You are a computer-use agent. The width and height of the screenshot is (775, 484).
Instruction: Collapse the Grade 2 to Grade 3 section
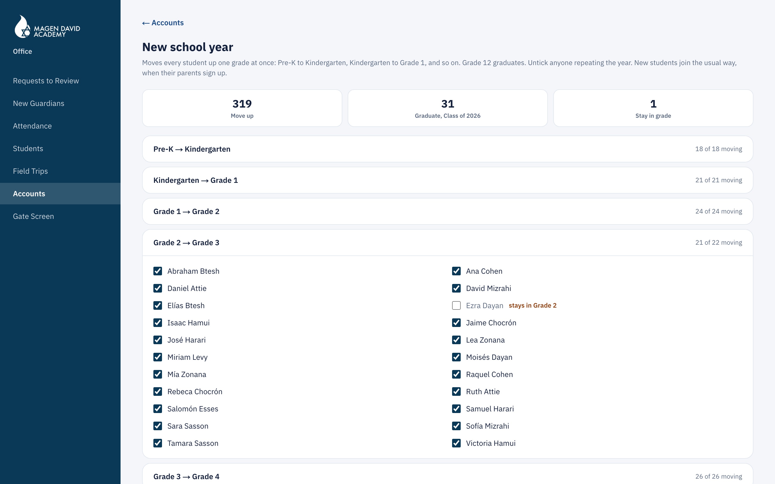coord(448,243)
